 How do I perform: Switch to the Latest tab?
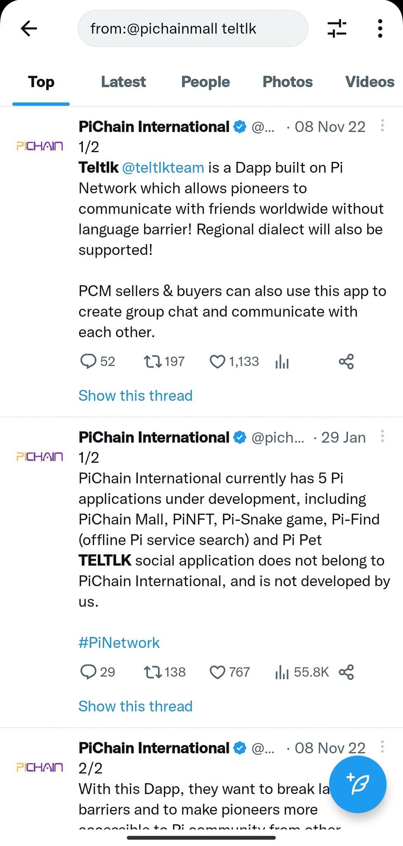123,82
